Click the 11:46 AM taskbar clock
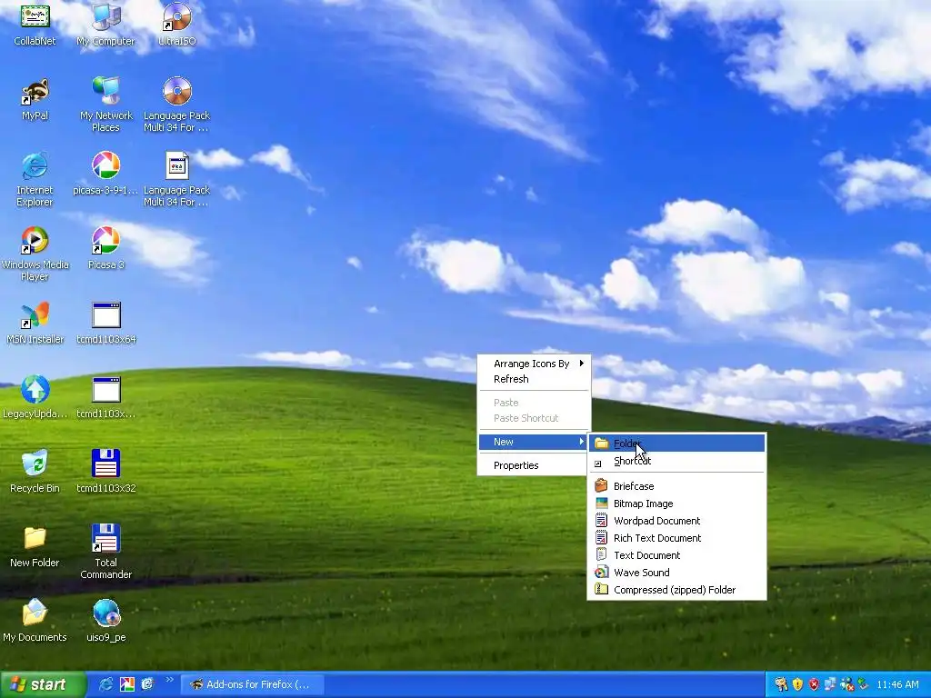 [x=897, y=684]
